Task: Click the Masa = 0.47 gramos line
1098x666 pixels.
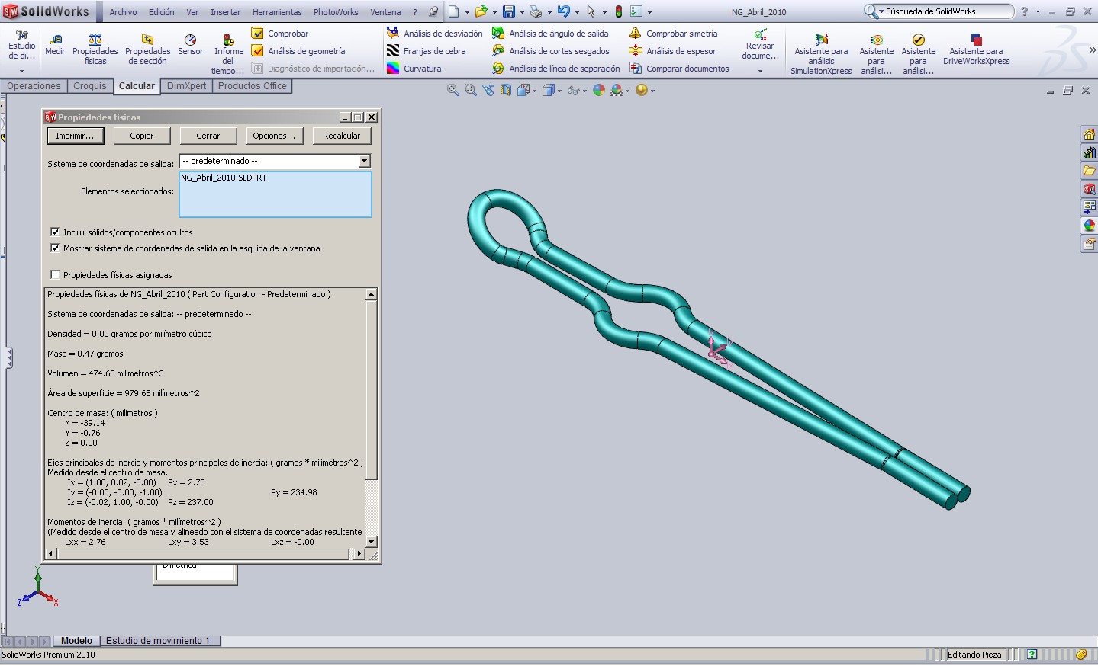Action: point(85,354)
